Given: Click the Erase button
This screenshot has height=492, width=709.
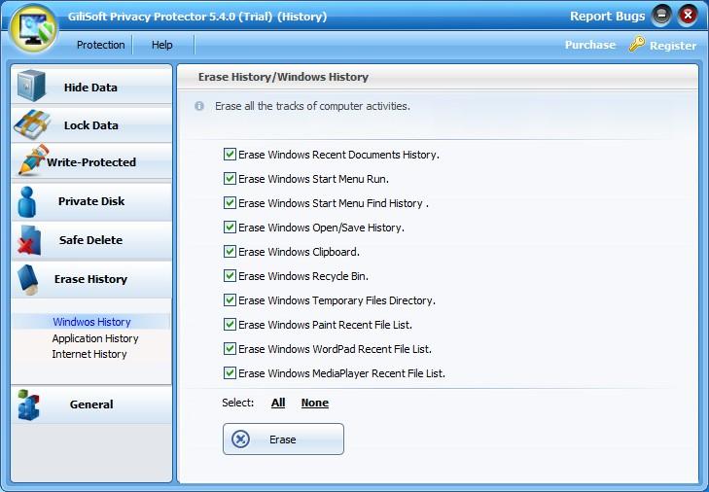Looking at the screenshot, I should tap(283, 439).
